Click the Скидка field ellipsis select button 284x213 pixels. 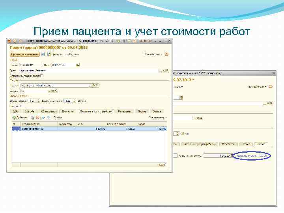(x=50, y=91)
